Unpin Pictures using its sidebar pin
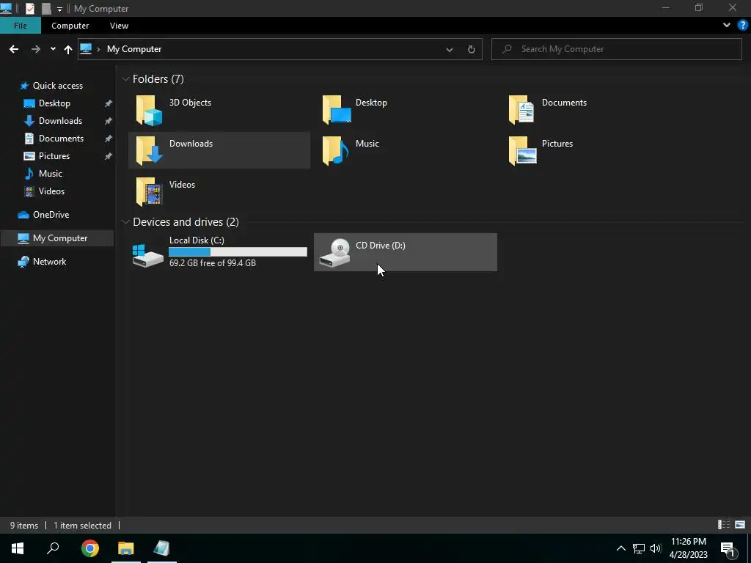The height and width of the screenshot is (563, 751). tap(109, 156)
